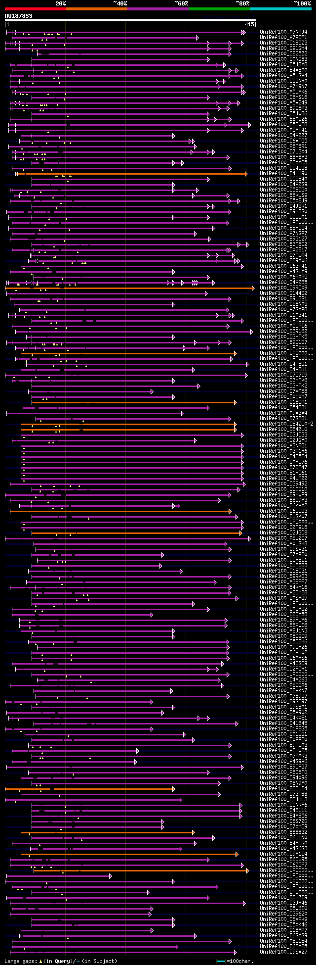Open hit UniRef100_C0NQ83
Viewport: 316px width, 965px height.
click(284, 59)
